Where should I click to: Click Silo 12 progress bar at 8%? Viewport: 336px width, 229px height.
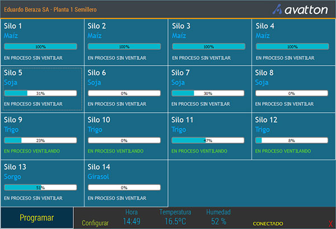(292, 140)
